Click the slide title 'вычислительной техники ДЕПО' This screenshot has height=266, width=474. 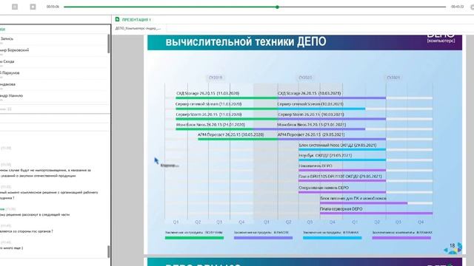pyautogui.click(x=246, y=41)
